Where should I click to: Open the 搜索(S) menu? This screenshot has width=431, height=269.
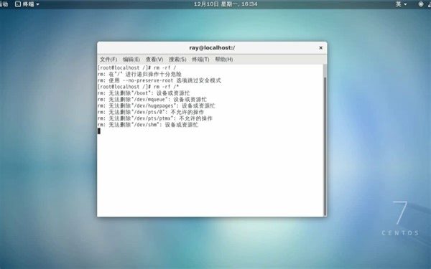pyautogui.click(x=177, y=60)
